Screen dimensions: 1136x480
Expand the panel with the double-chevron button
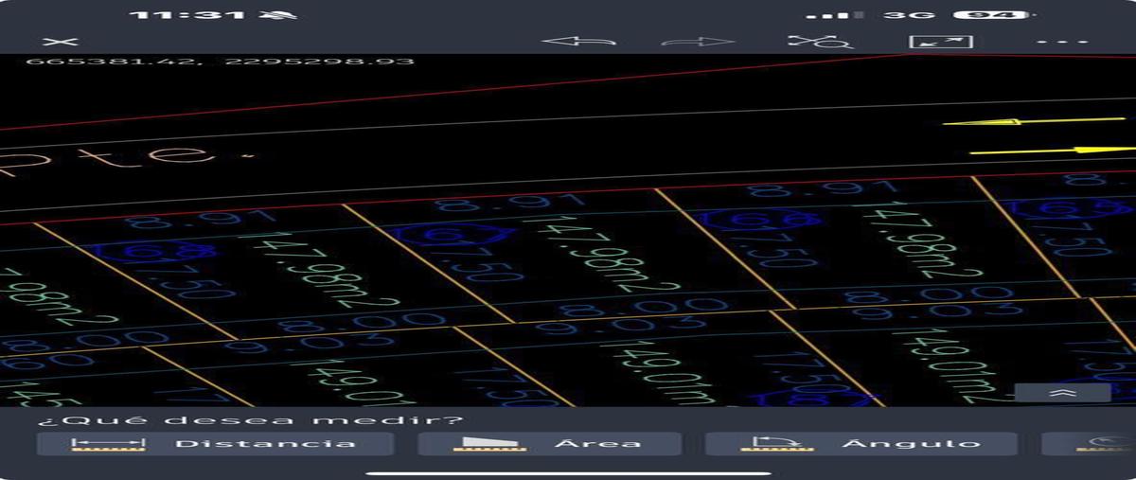coord(1063,393)
